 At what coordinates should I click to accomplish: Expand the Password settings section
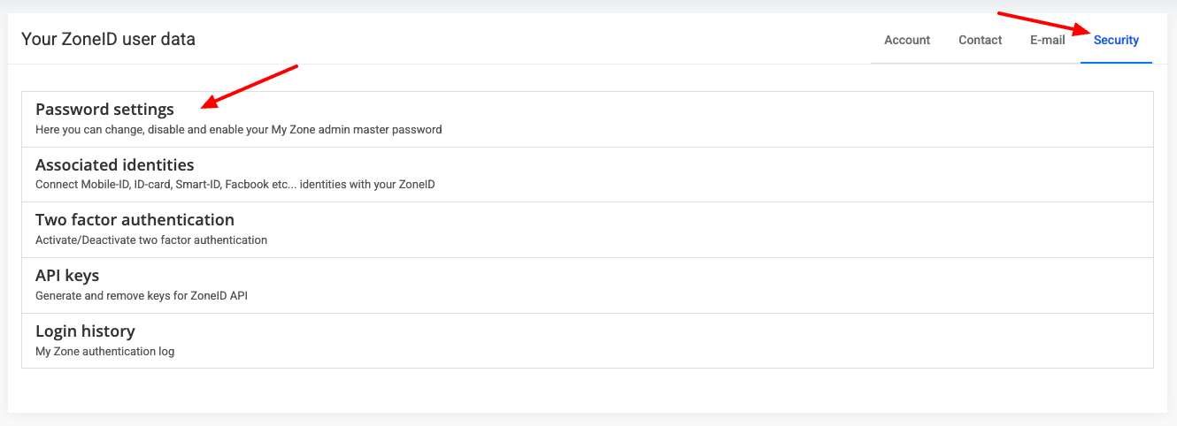coord(104,110)
